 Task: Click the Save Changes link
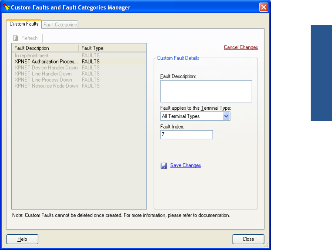[186, 166]
